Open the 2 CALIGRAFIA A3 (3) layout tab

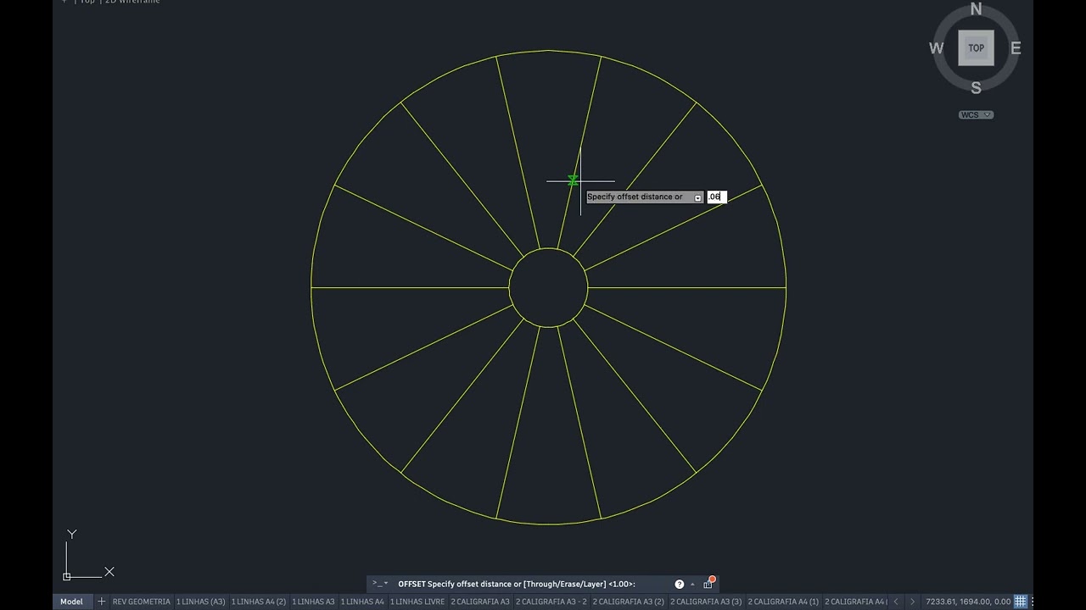click(x=706, y=602)
